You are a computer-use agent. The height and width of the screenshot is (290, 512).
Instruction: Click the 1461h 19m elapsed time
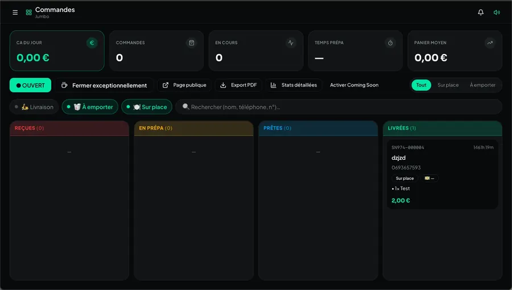tap(484, 147)
